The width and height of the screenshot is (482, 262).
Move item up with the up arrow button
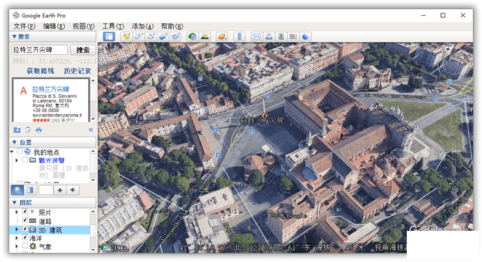click(x=60, y=190)
